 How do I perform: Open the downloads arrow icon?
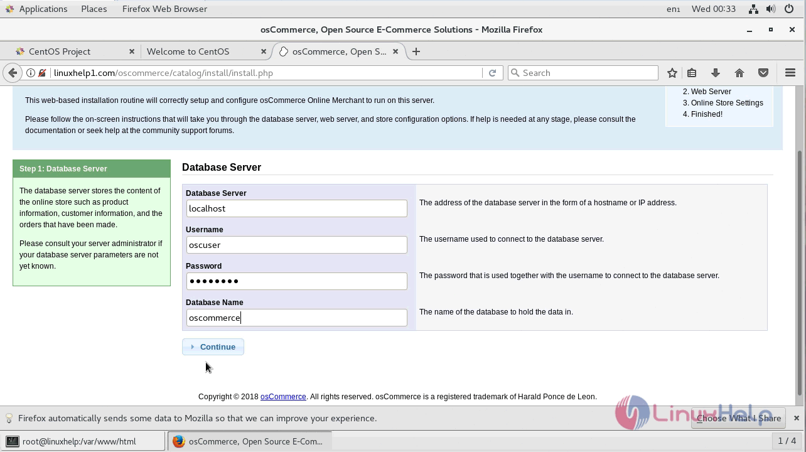[715, 73]
